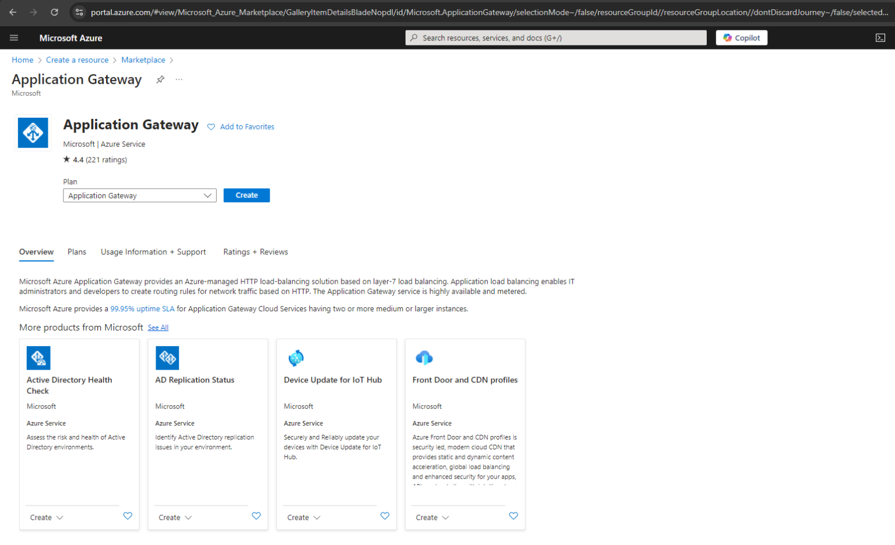This screenshot has width=895, height=545.
Task: Switch to the Ratings + Reviews tab
Action: [256, 252]
